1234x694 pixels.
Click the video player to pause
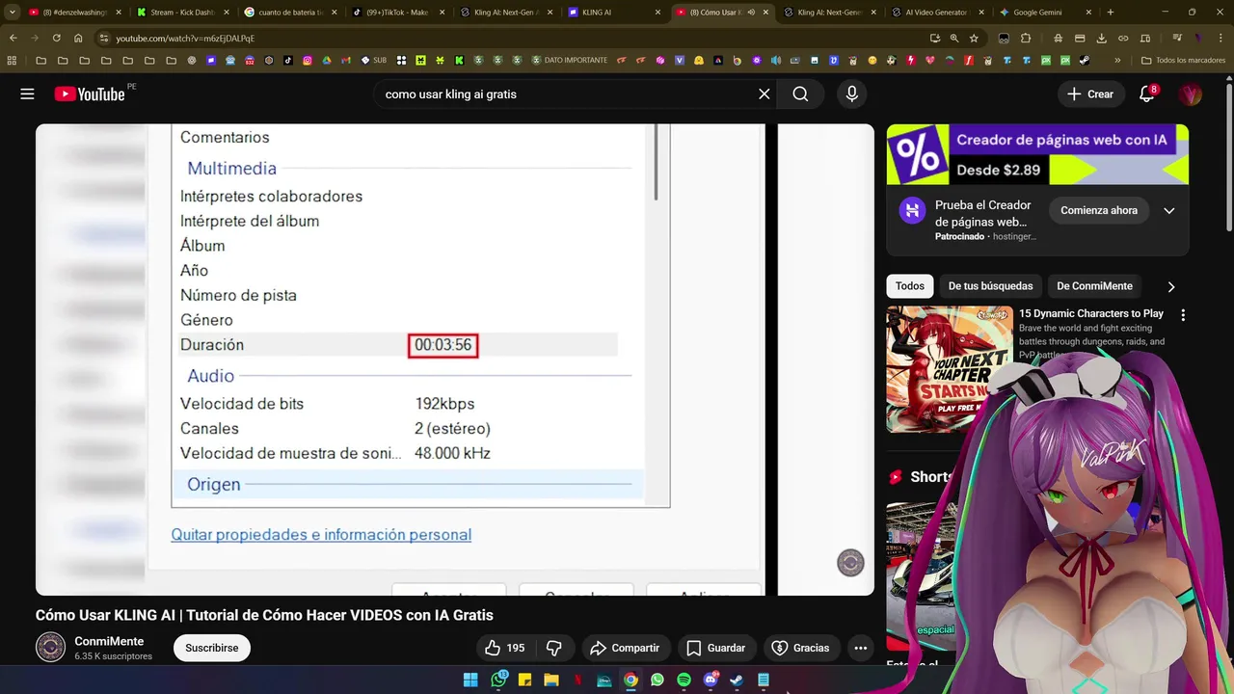[x=455, y=360]
